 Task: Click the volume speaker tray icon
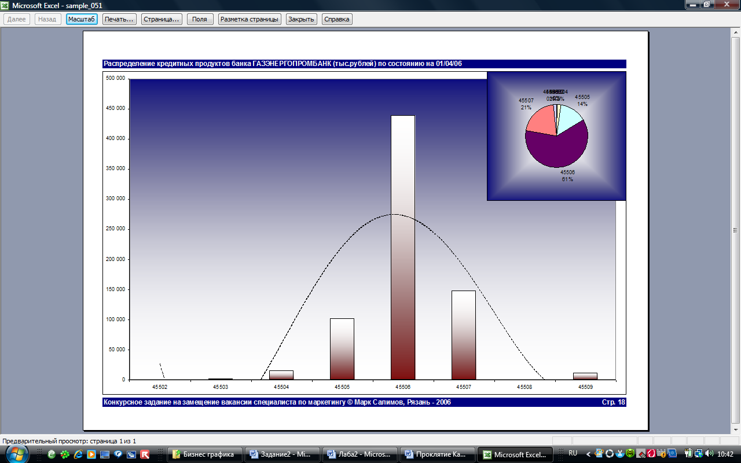tap(709, 453)
